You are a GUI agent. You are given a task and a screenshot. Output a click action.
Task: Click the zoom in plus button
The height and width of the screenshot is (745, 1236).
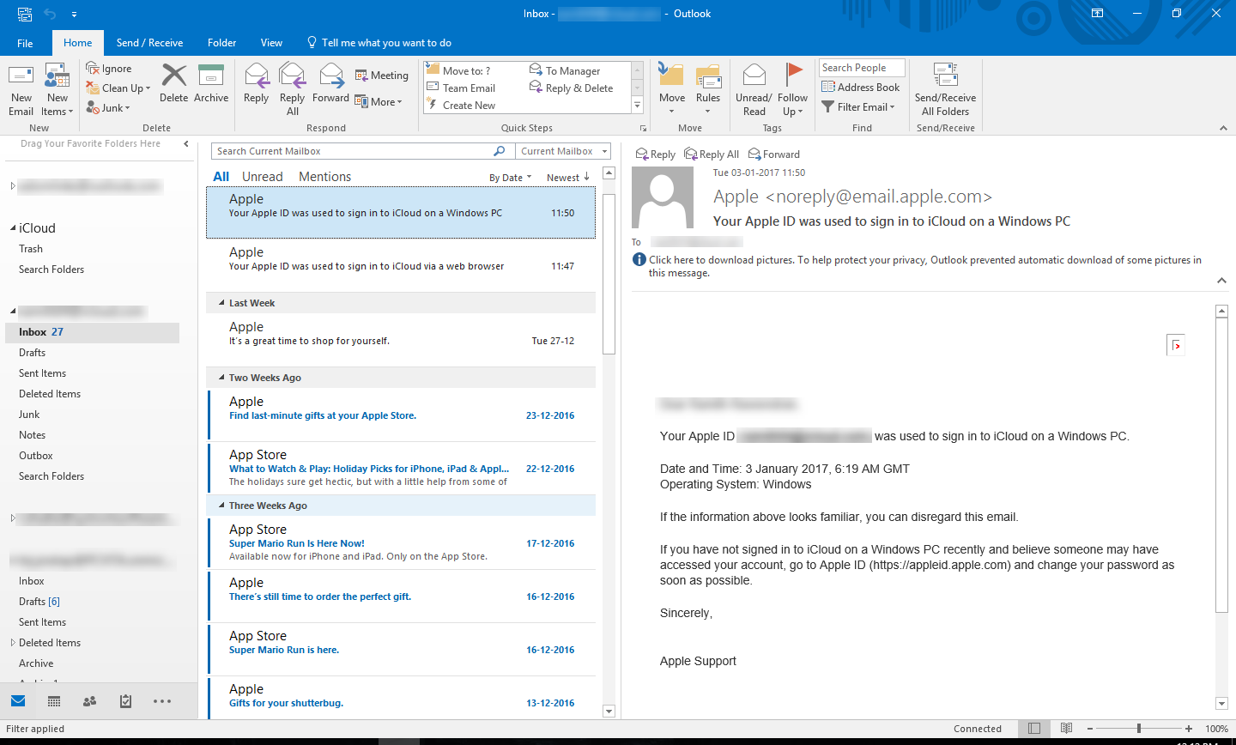(x=1189, y=729)
